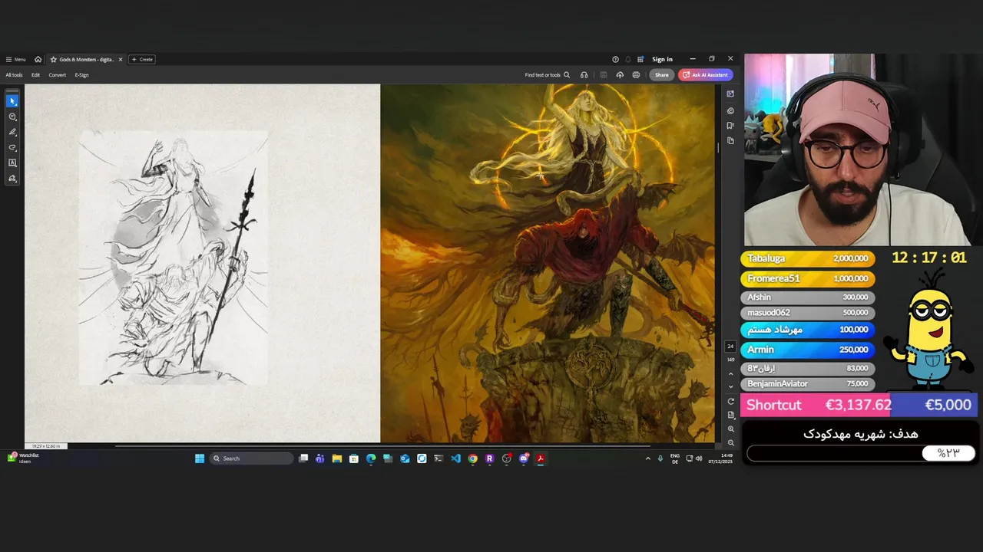Show hidden system tray icons chevron
This screenshot has width=983, height=552.
[647, 458]
